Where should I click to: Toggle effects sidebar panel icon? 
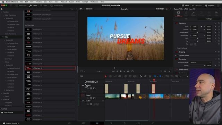2,9
